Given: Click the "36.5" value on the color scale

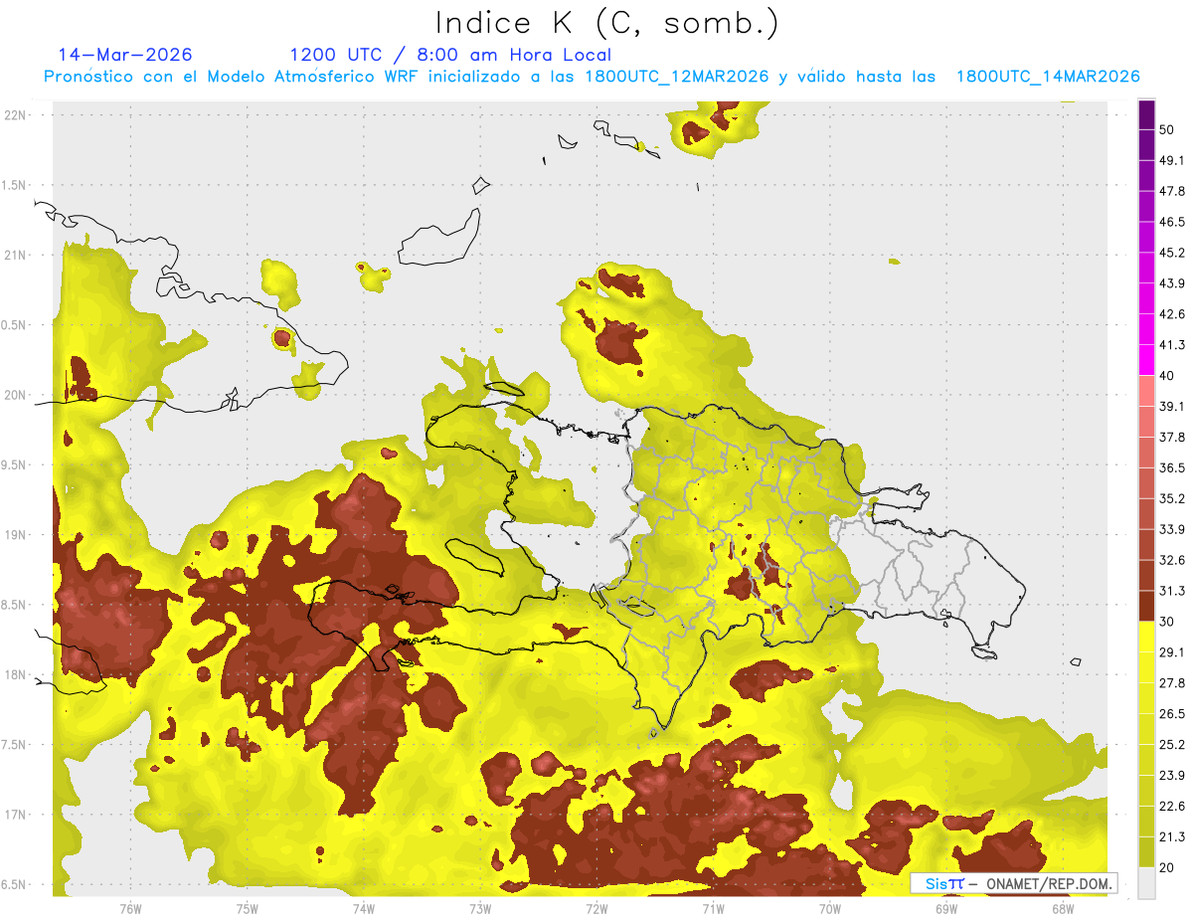Looking at the screenshot, I should click(x=1172, y=467).
